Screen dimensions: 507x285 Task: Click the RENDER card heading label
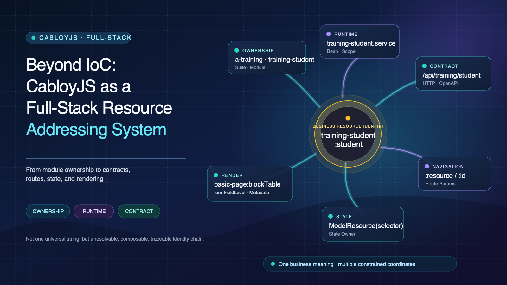[x=232, y=175]
